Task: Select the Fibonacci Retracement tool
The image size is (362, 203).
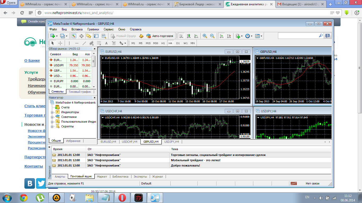Action: 99,43
